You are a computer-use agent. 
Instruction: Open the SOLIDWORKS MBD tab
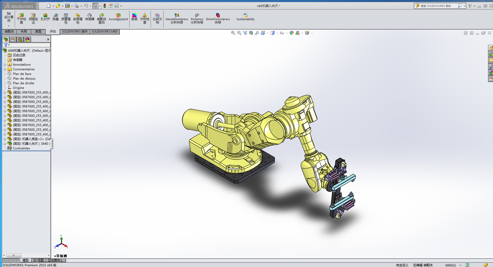click(105, 32)
